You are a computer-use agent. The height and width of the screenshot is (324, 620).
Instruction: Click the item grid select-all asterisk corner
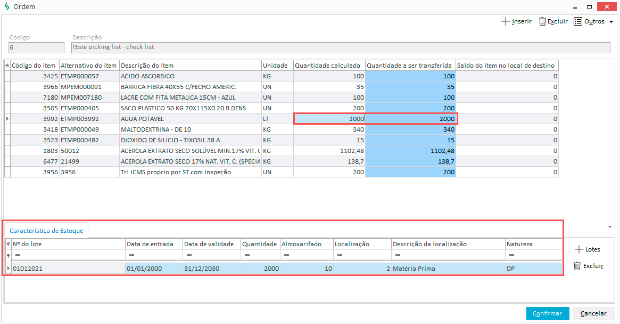tap(7, 66)
